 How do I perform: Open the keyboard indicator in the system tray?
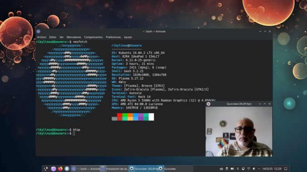222,169
